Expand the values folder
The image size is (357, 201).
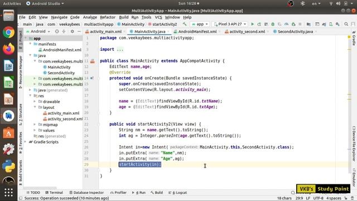click(x=35, y=130)
